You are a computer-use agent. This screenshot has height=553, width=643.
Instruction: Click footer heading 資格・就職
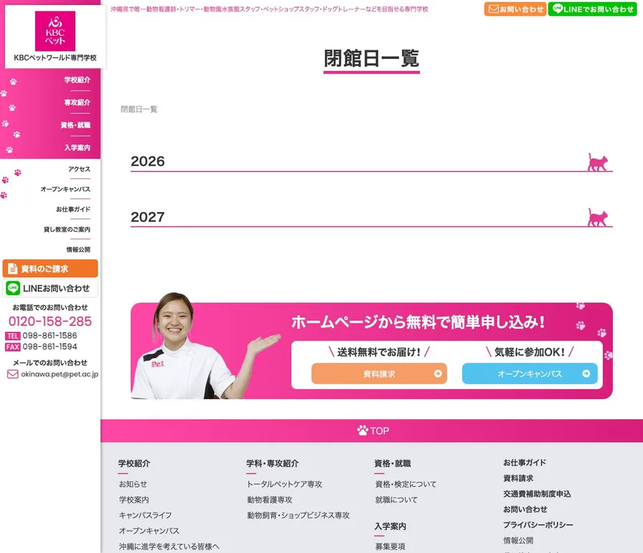click(393, 463)
